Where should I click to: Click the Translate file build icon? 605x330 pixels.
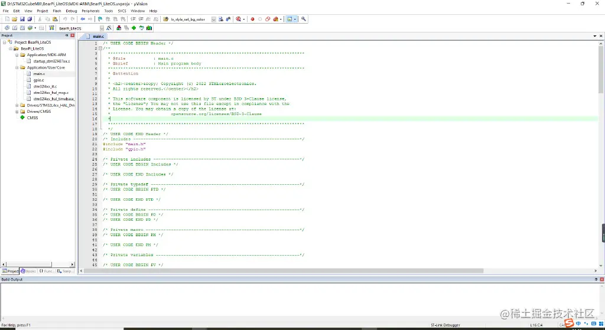[x=7, y=28]
